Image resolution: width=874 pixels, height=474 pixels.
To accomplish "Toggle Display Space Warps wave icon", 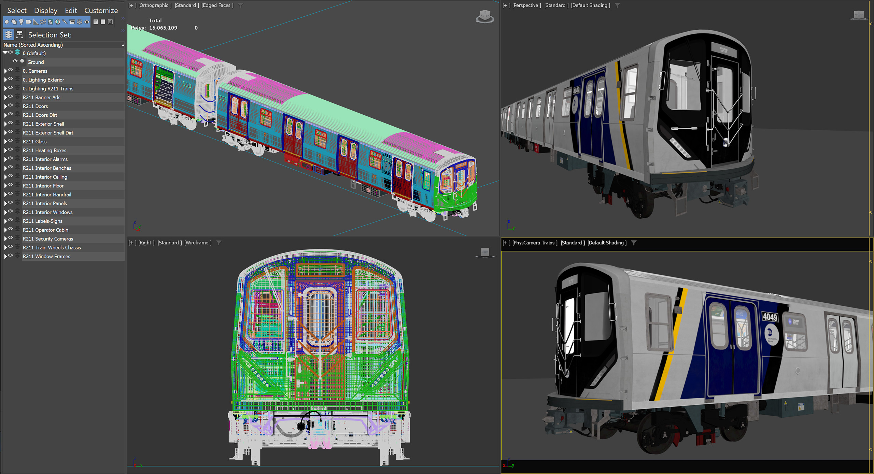I will [43, 22].
